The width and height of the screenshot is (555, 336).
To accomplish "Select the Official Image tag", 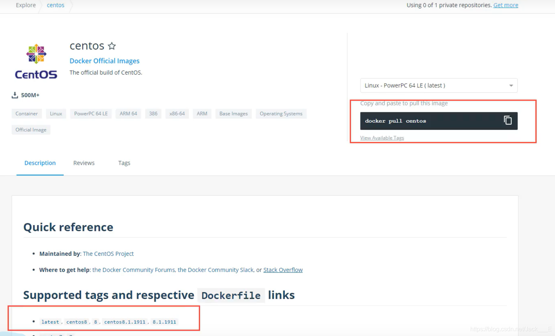I will (31, 130).
